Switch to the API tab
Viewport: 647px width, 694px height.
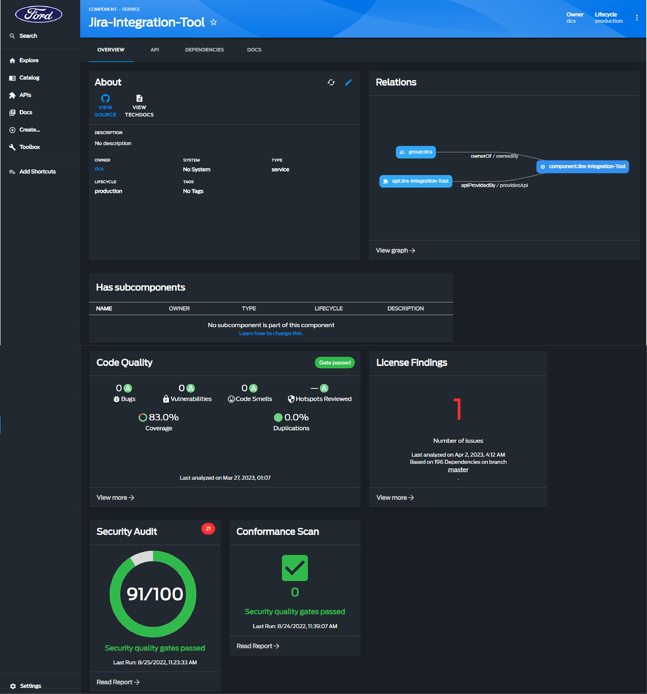(x=155, y=50)
